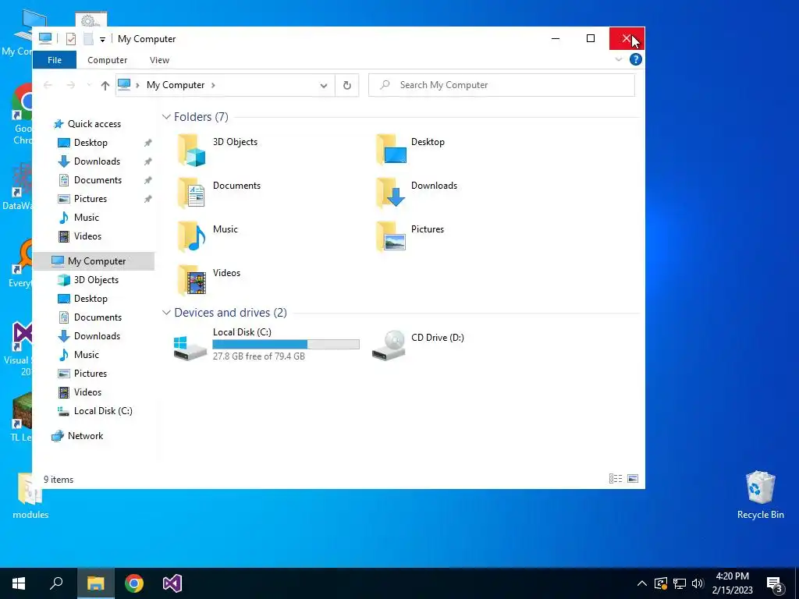Open the Explorer help question mark icon
Viewport: 799px width, 599px height.
(635, 59)
